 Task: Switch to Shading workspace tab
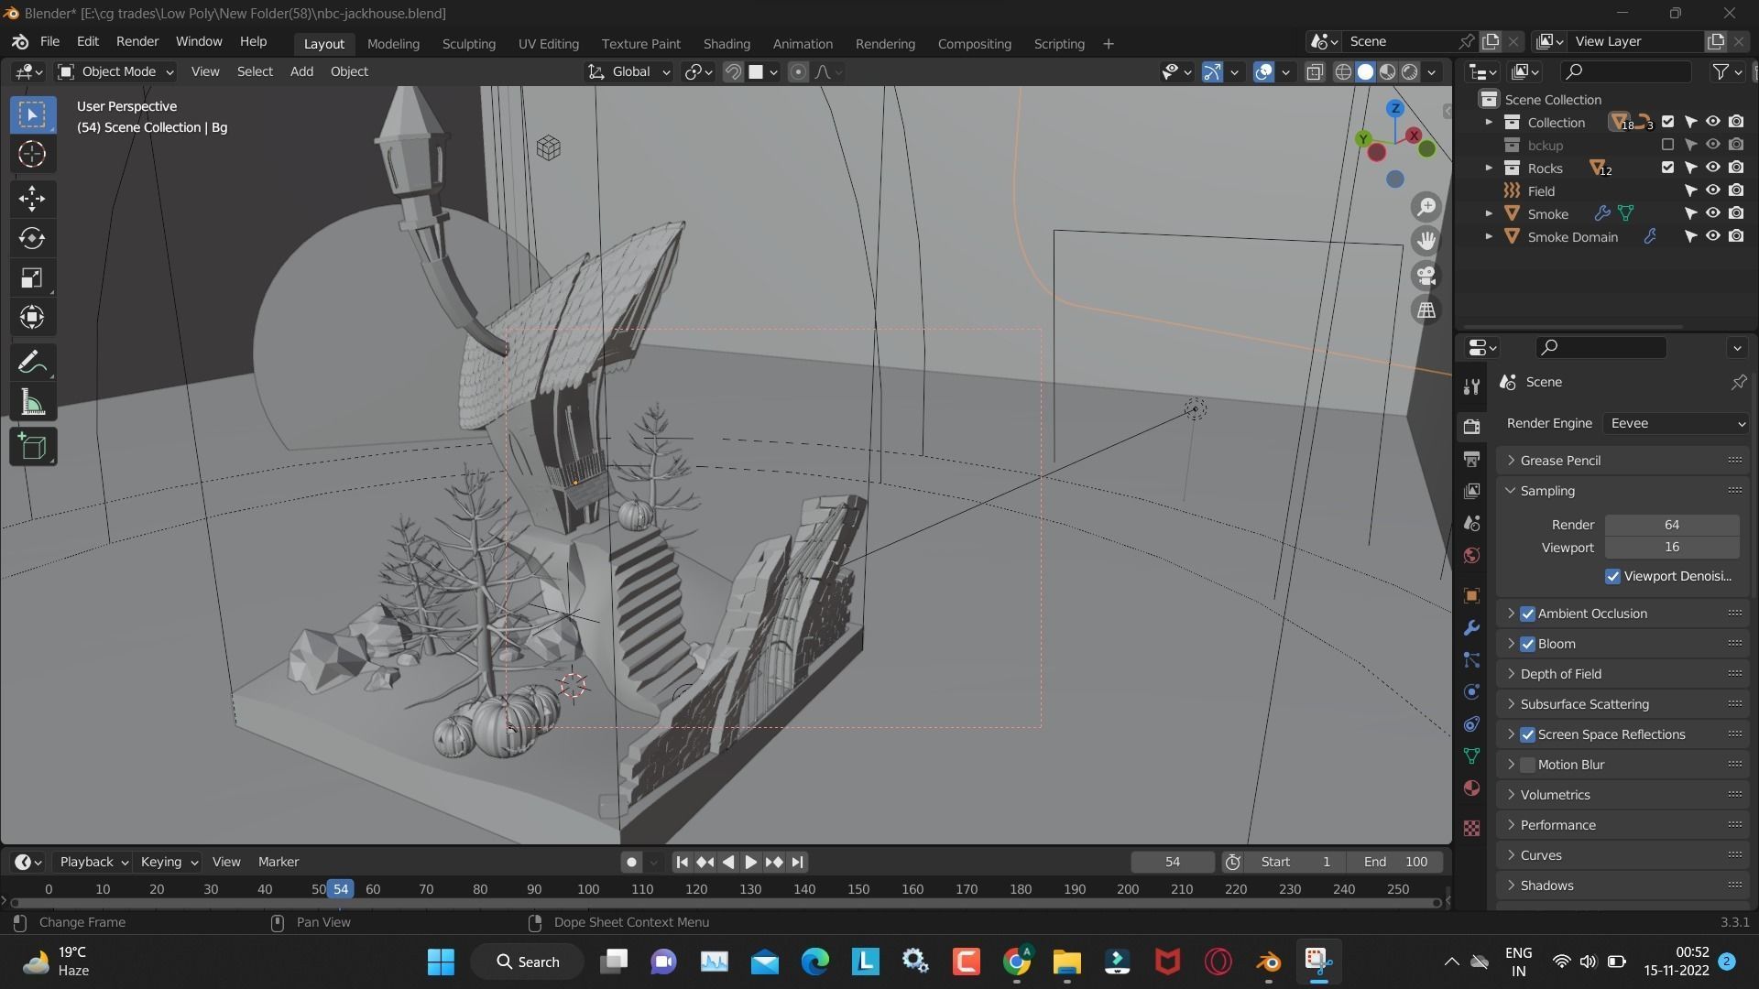click(x=727, y=44)
